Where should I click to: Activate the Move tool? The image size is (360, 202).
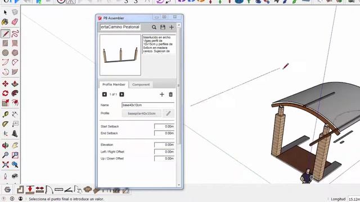point(5,84)
